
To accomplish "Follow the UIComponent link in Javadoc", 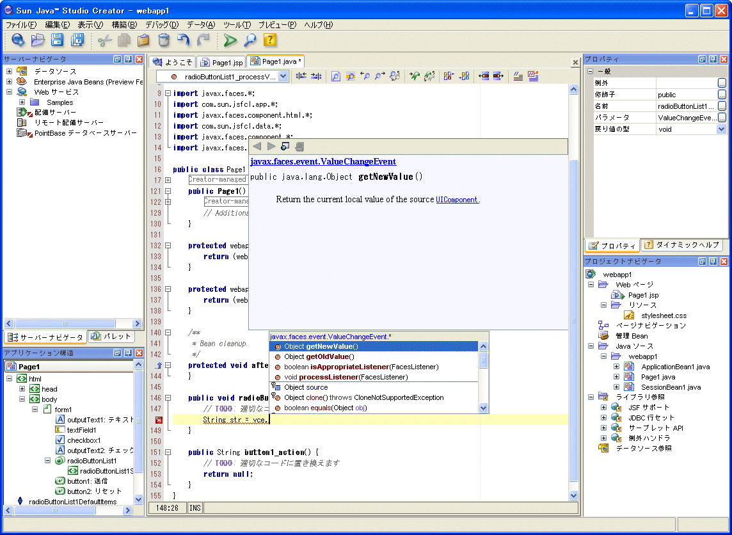I will pyautogui.click(x=457, y=200).
